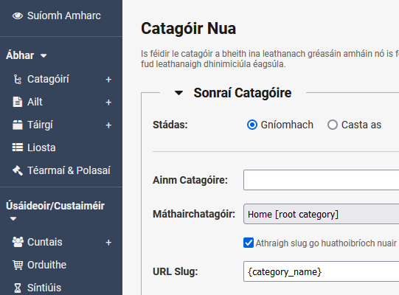Click the Ainm Catagóire label
This screenshot has height=295, width=399.
coord(190,180)
